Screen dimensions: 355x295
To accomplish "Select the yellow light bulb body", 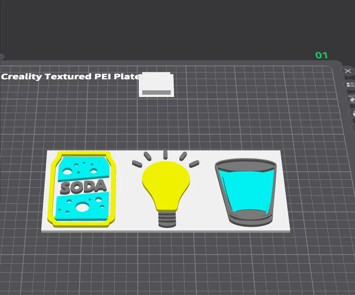I will tap(166, 185).
